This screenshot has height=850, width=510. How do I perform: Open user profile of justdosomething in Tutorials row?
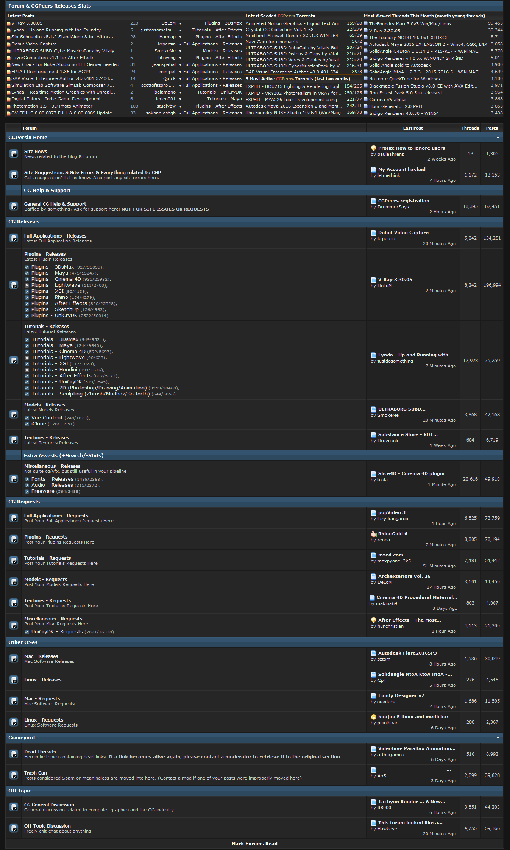click(395, 361)
